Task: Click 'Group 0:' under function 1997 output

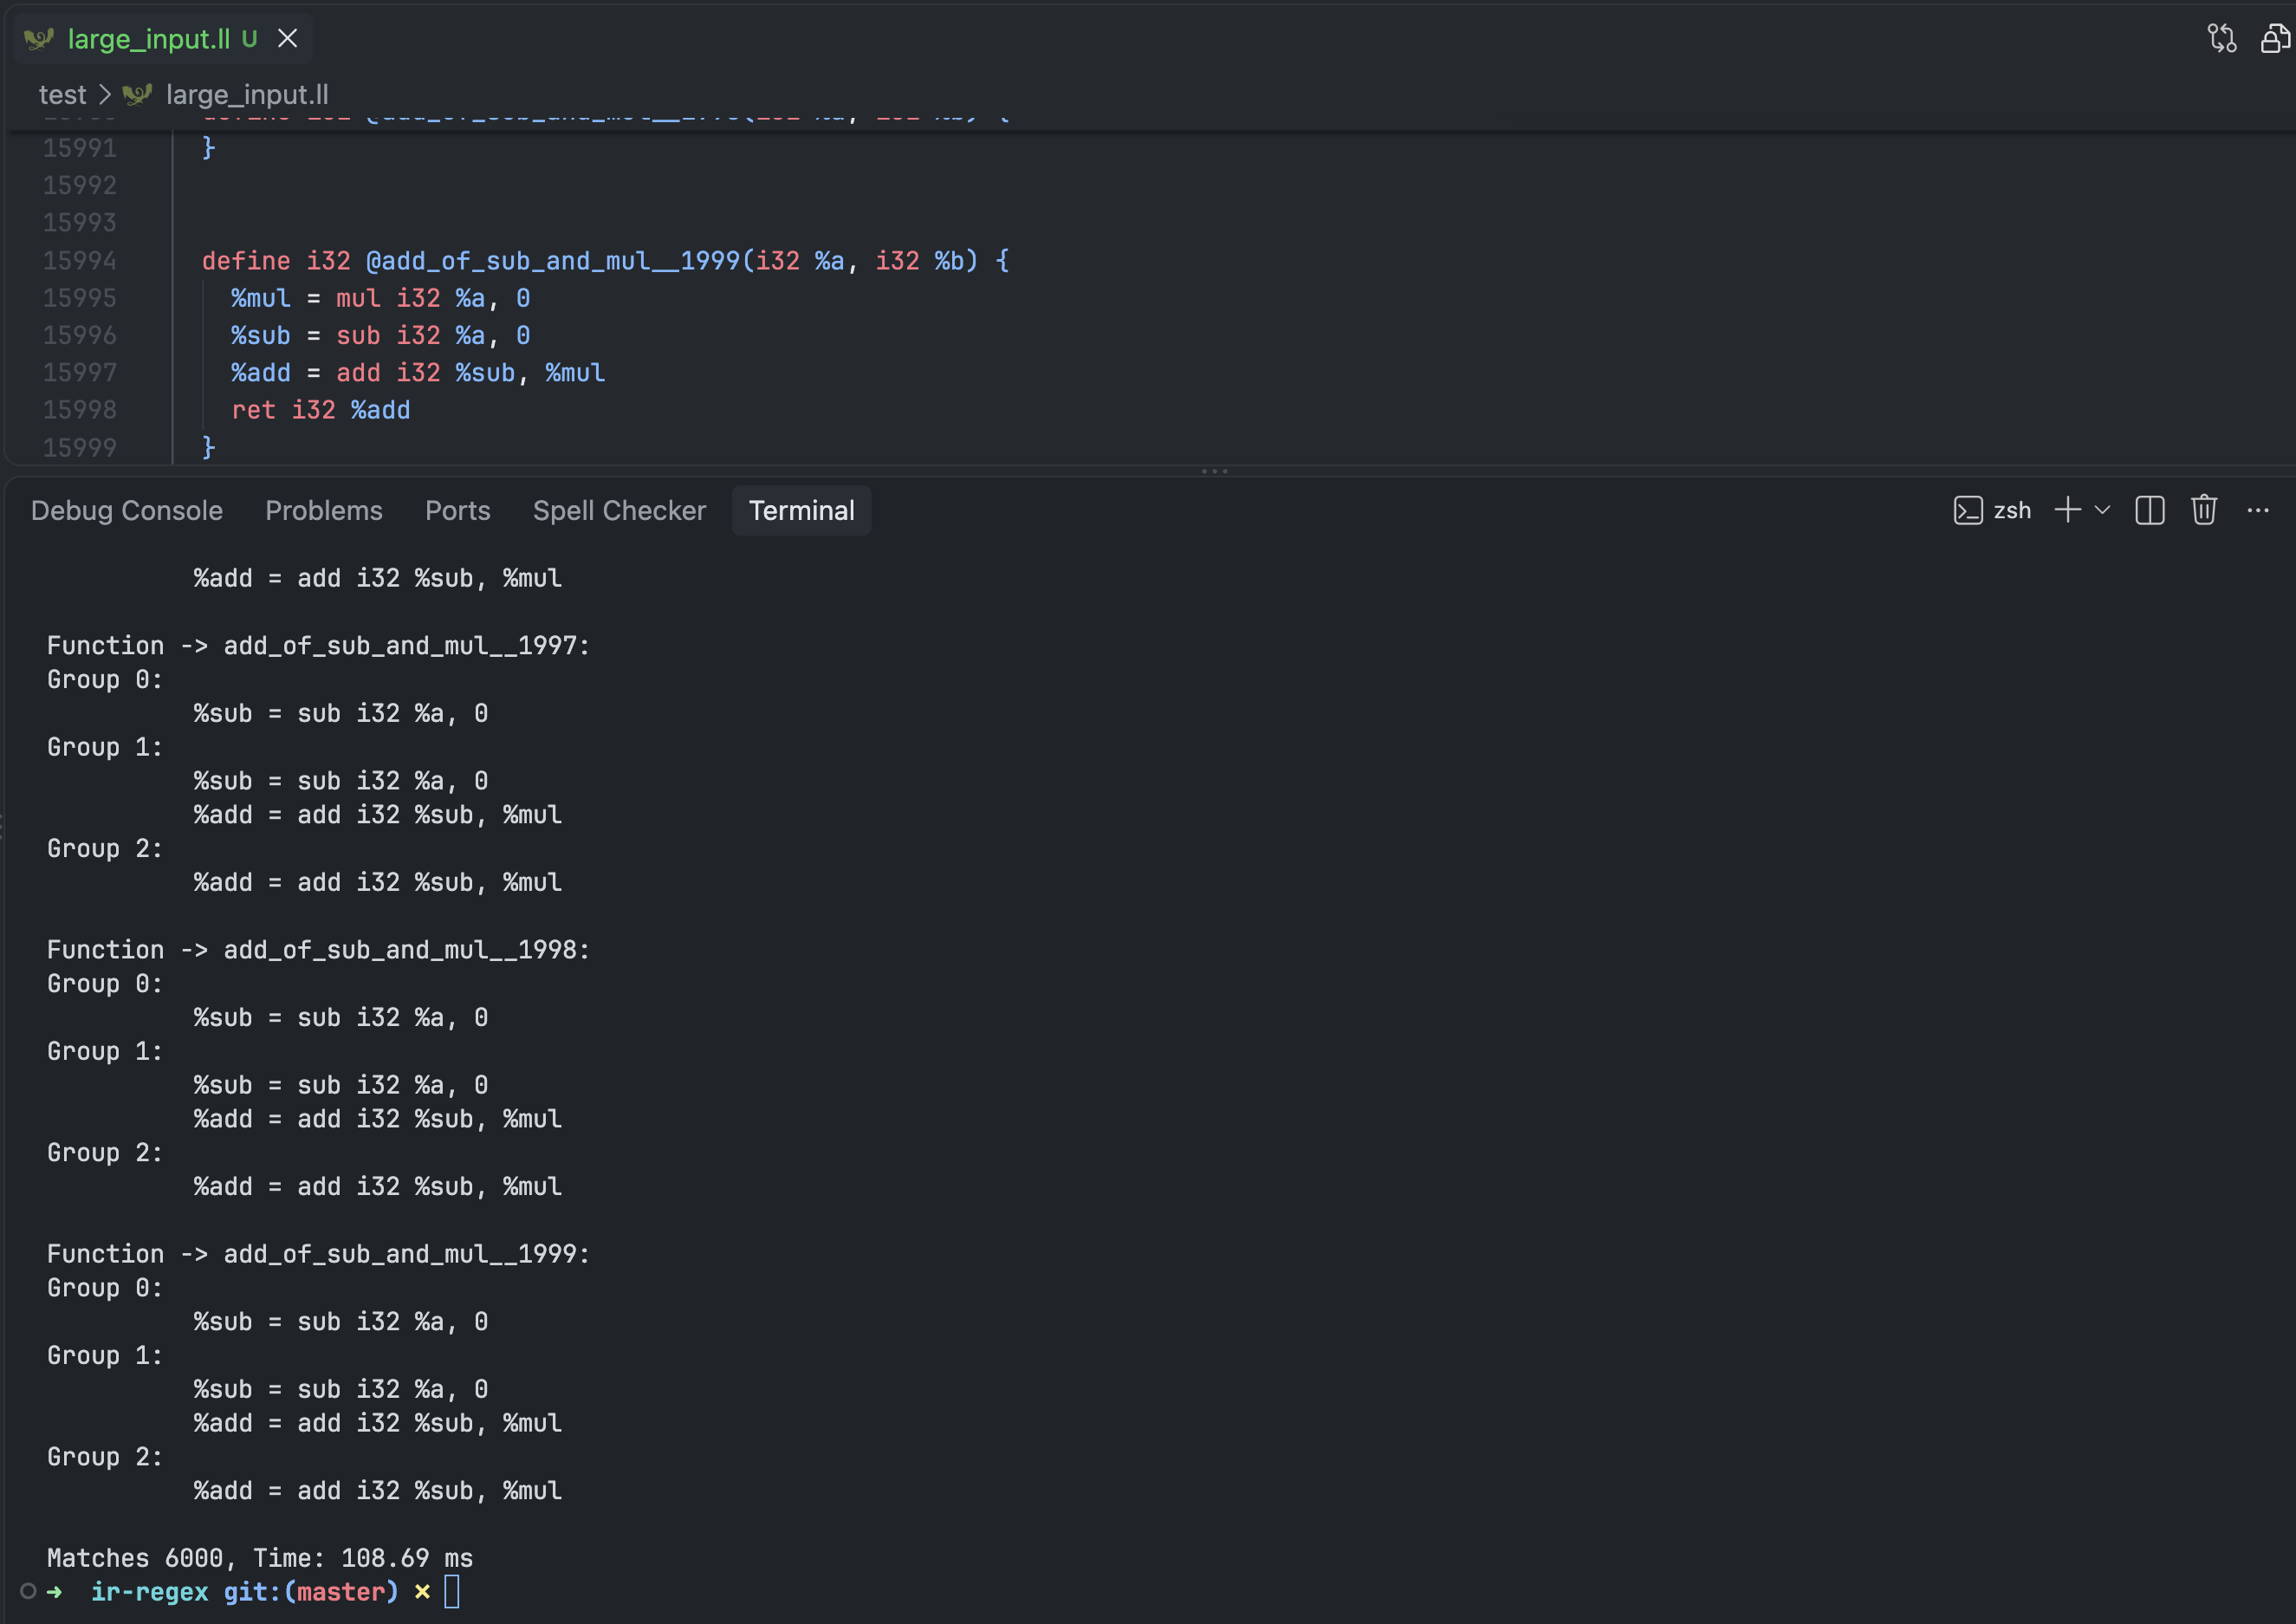Action: [x=105, y=680]
